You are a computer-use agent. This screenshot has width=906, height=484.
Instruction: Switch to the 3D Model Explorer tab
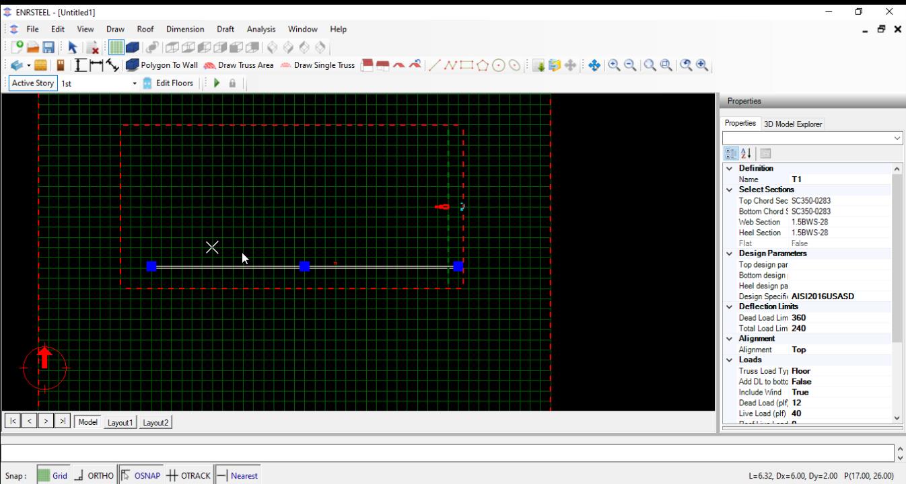792,124
